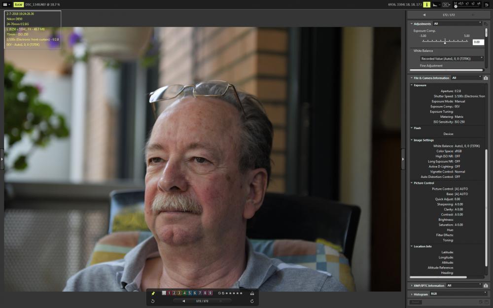Collapse the Flash subsection
Image resolution: width=493 pixels, height=308 pixels.
point(412,128)
